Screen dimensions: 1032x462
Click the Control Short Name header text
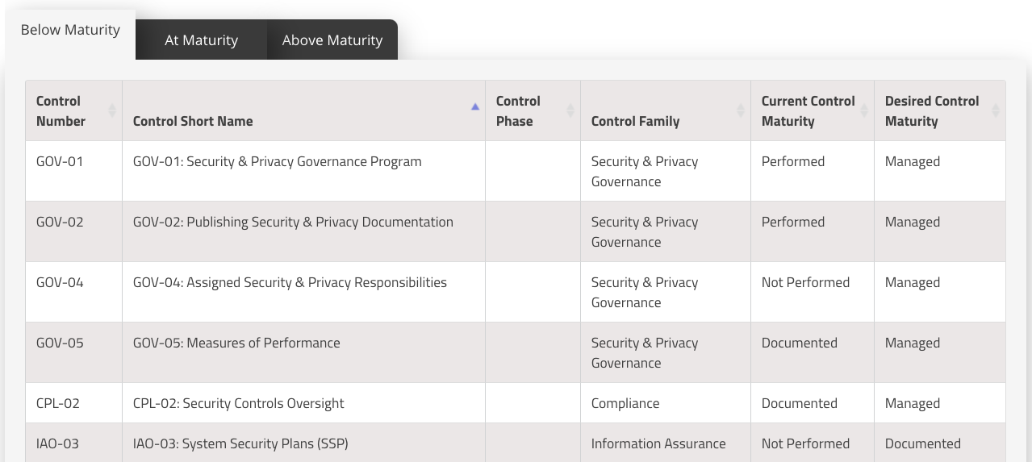tap(193, 121)
